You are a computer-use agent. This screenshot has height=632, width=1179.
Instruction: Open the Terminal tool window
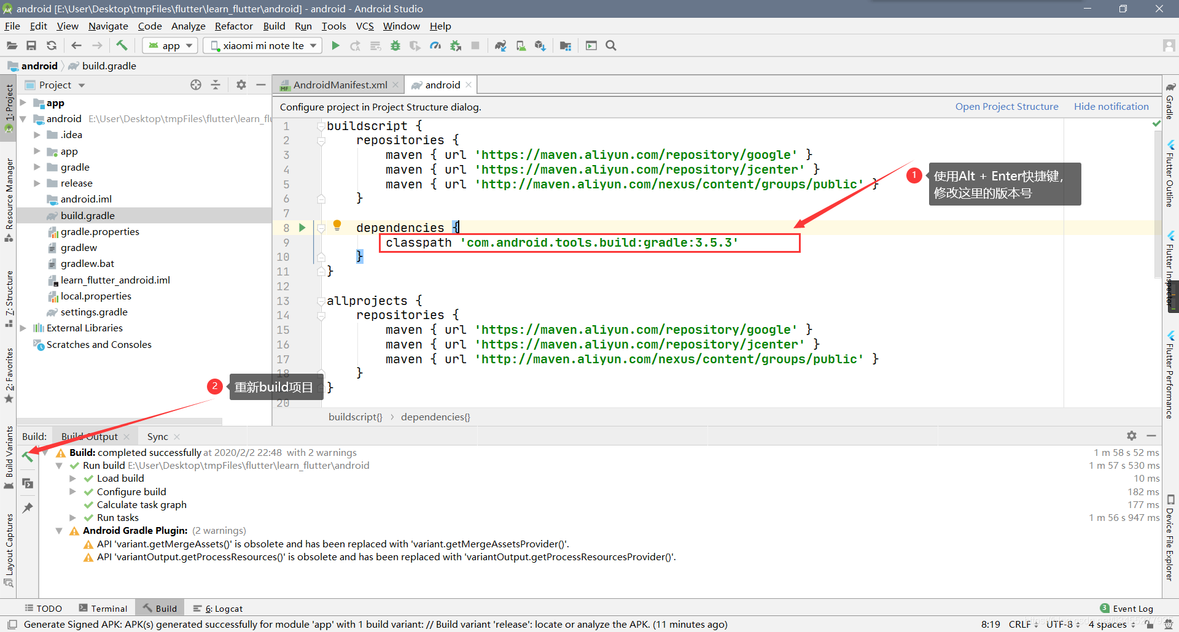[103, 608]
